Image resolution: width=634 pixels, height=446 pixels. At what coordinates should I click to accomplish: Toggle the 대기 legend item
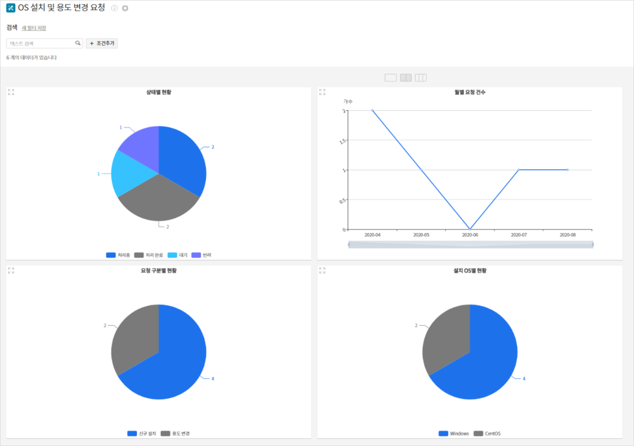pos(178,255)
